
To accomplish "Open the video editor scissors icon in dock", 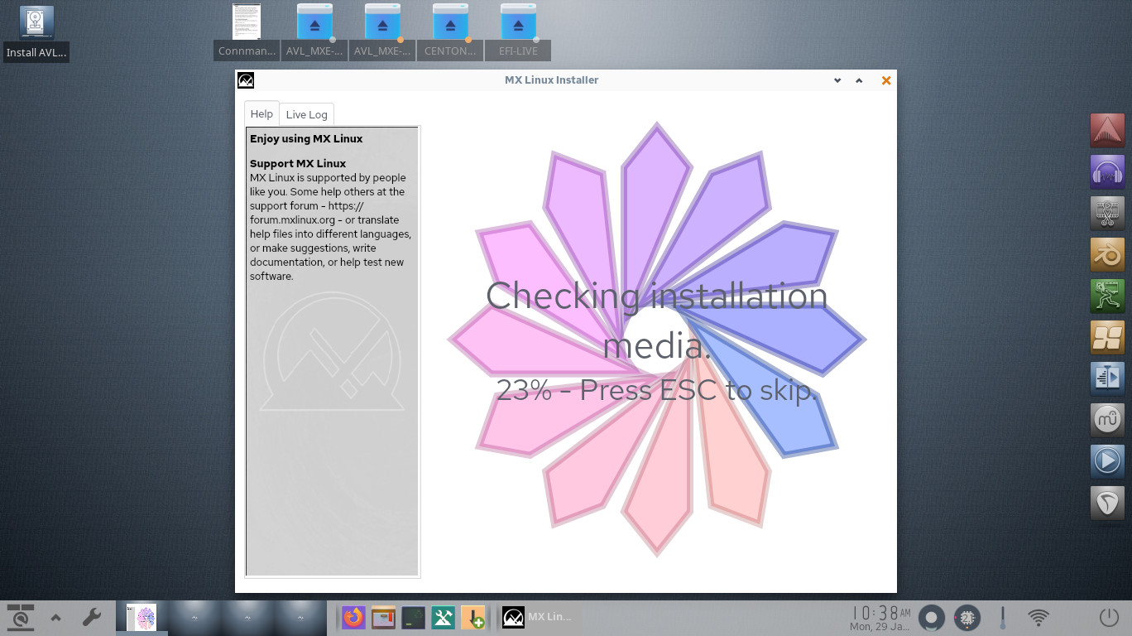I will click(x=1107, y=213).
